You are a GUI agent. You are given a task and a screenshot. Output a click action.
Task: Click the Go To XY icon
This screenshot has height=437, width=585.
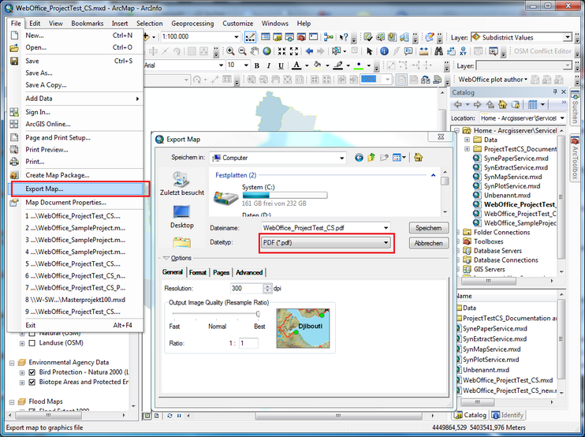[x=464, y=51]
